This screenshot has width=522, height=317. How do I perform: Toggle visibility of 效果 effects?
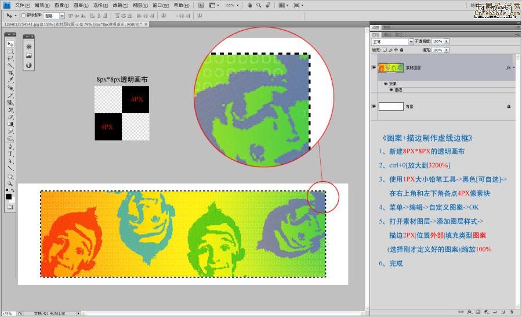386,84
